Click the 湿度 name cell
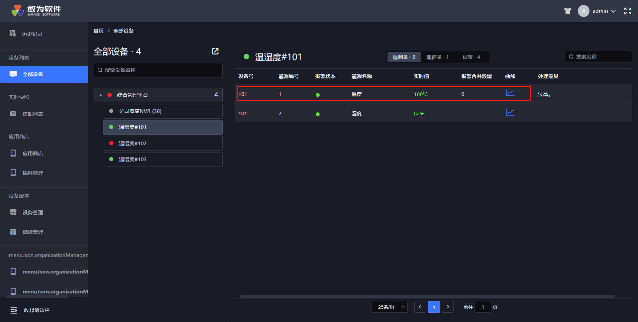The image size is (638, 322). click(357, 114)
